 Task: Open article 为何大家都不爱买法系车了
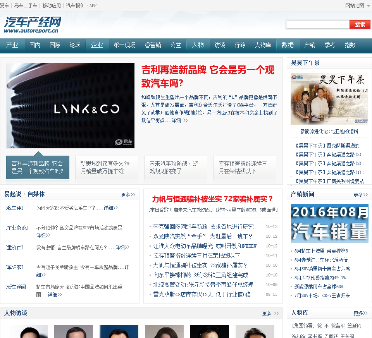tap(65, 208)
